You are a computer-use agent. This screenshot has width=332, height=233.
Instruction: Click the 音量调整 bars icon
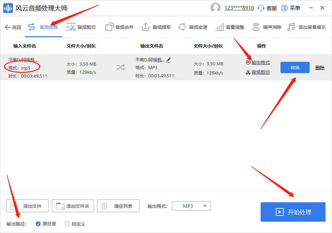(x=219, y=27)
